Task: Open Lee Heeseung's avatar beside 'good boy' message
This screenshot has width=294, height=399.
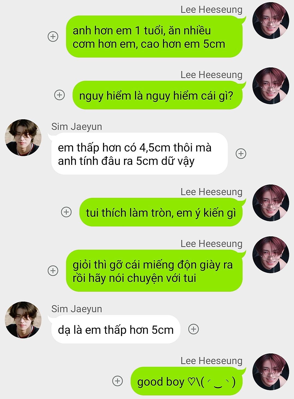Action: [271, 372]
